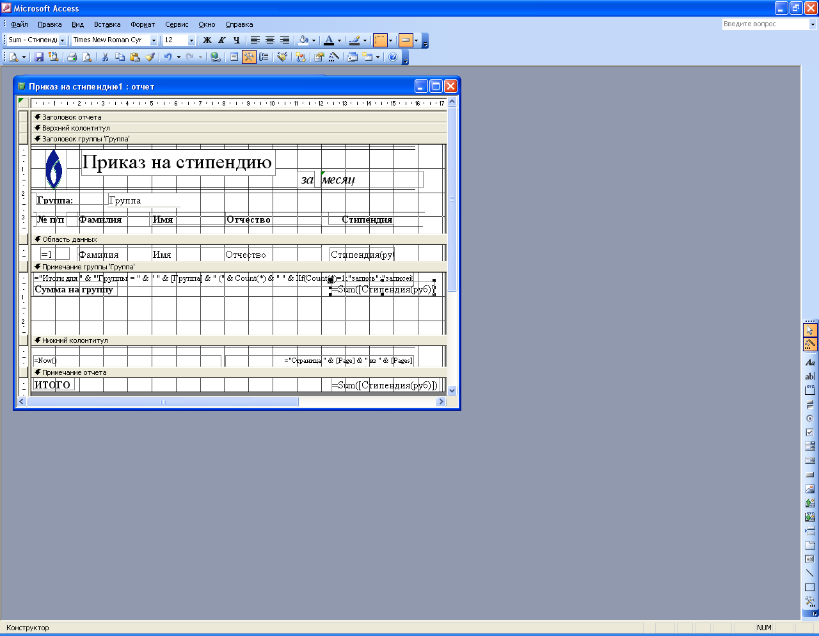This screenshot has height=636, width=819.
Task: Open the Файл menu
Action: pyautogui.click(x=19, y=24)
